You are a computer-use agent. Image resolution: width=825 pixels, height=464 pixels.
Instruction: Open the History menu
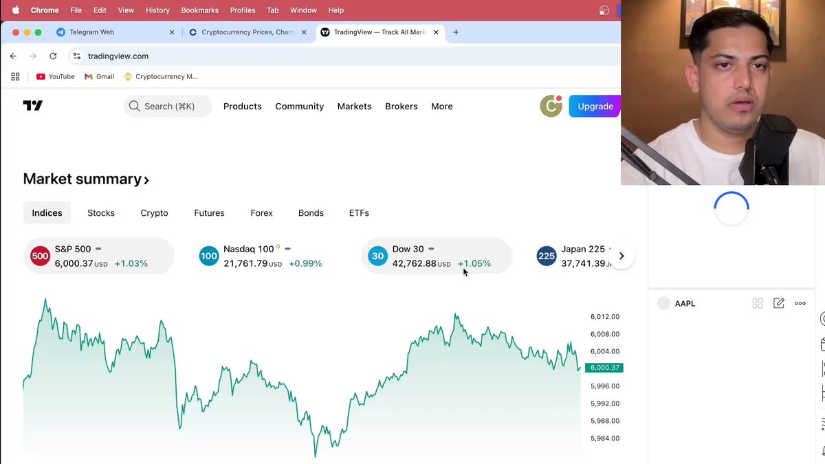(157, 10)
